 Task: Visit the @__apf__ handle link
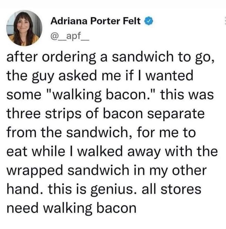tap(70, 37)
